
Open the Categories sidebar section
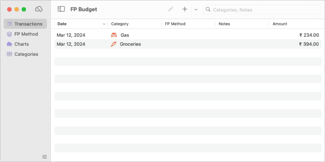pyautogui.click(x=25, y=54)
